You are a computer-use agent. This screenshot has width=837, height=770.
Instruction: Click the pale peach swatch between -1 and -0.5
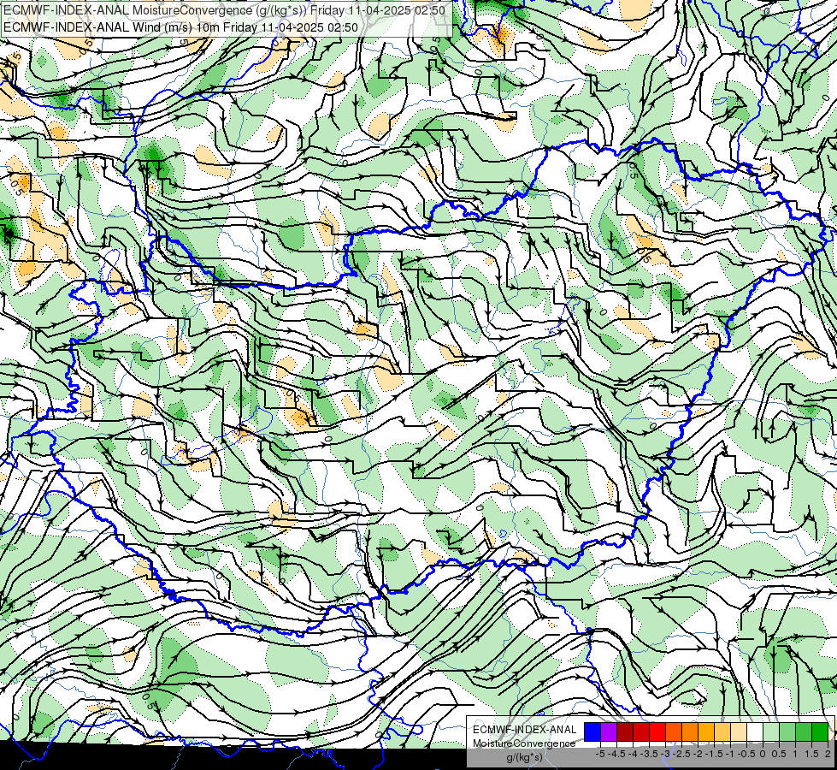click(x=739, y=731)
